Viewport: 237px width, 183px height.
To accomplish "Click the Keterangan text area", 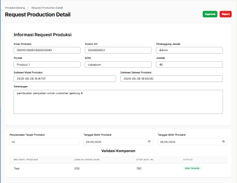I will (x=118, y=102).
